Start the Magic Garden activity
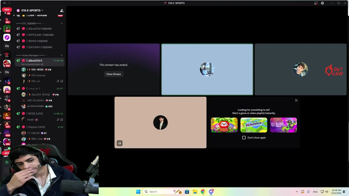The height and width of the screenshot is (196, 349). coord(224,125)
